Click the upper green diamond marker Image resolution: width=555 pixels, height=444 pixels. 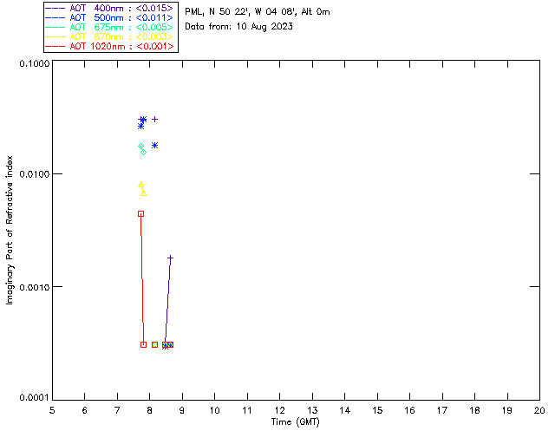click(x=140, y=147)
